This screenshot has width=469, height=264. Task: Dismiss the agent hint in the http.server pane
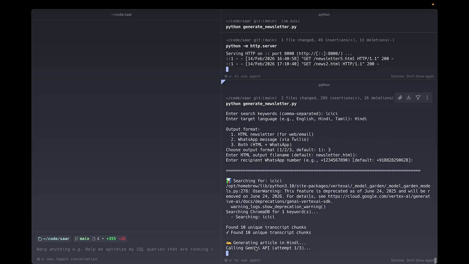(397, 76)
